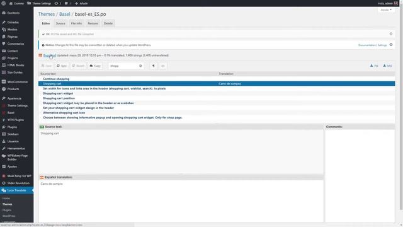The width and height of the screenshot is (403, 227).
Task: Open the Restore tab
Action: pyautogui.click(x=93, y=23)
